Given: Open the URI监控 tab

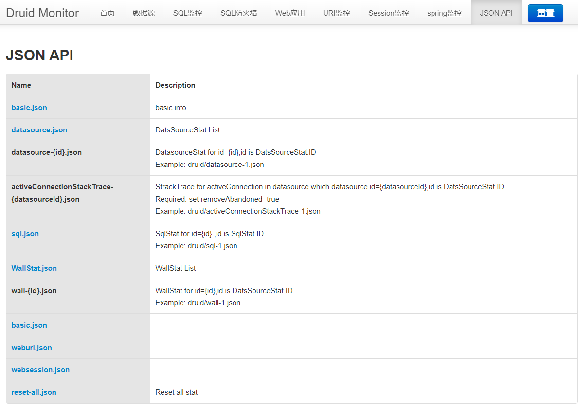Looking at the screenshot, I should 337,13.
